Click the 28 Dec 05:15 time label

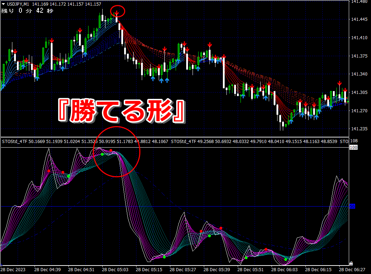click(149, 269)
